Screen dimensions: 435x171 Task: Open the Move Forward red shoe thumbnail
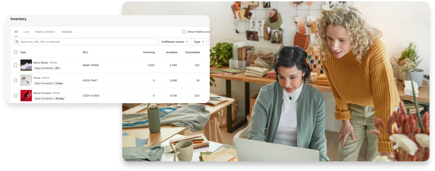26,96
